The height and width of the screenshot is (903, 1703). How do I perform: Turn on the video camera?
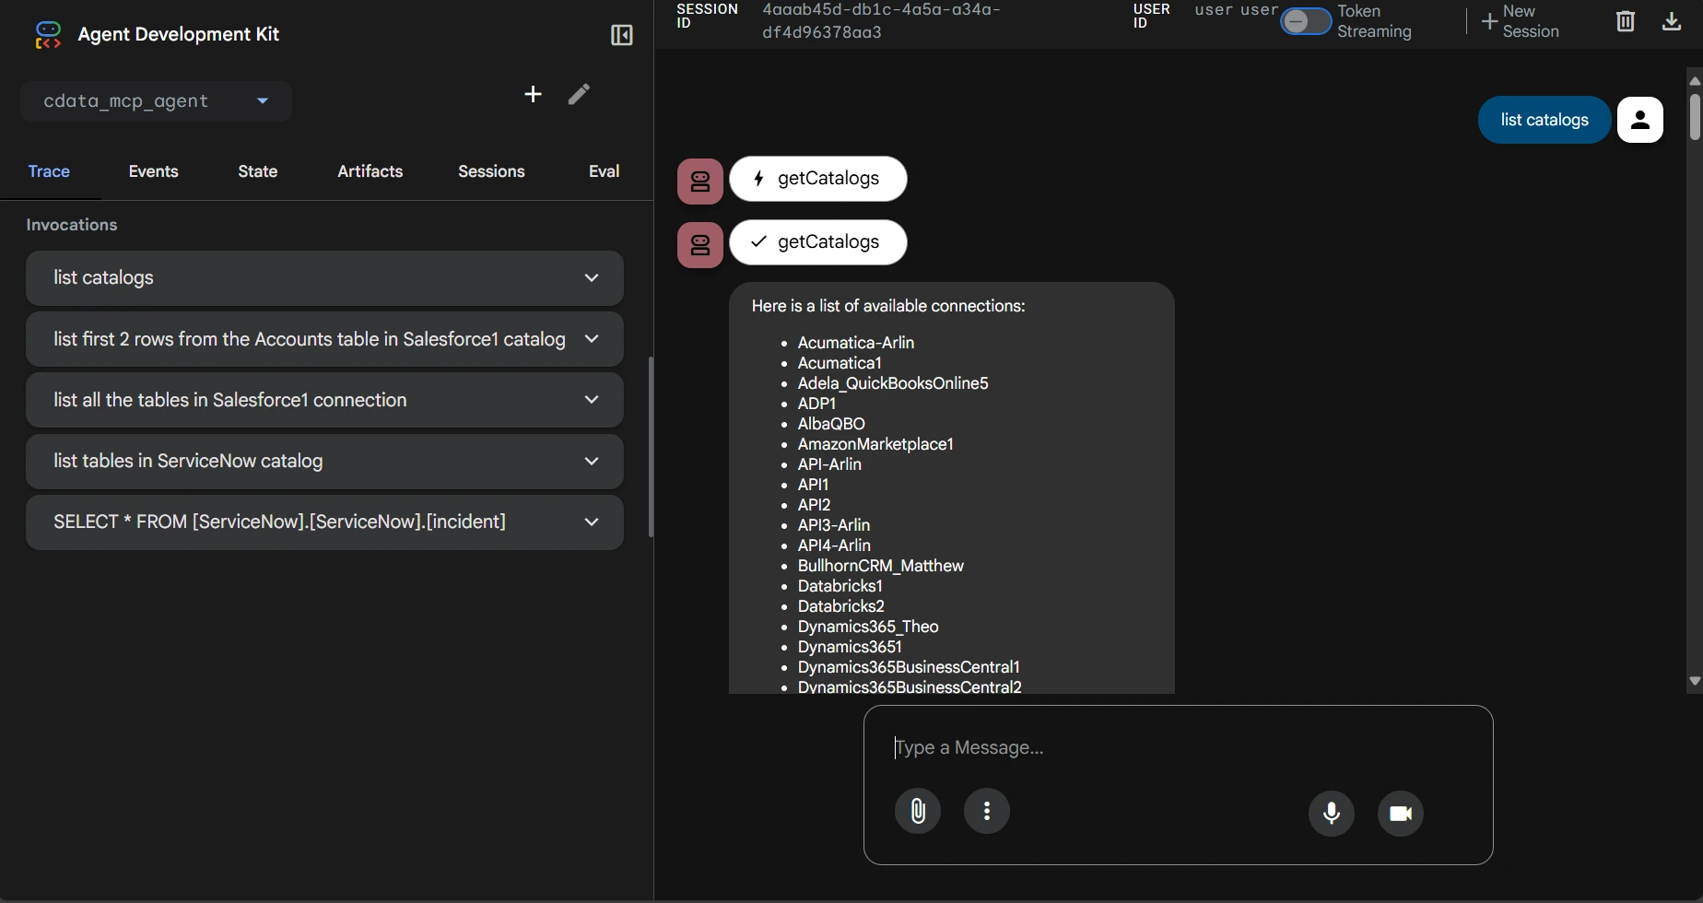coord(1401,813)
